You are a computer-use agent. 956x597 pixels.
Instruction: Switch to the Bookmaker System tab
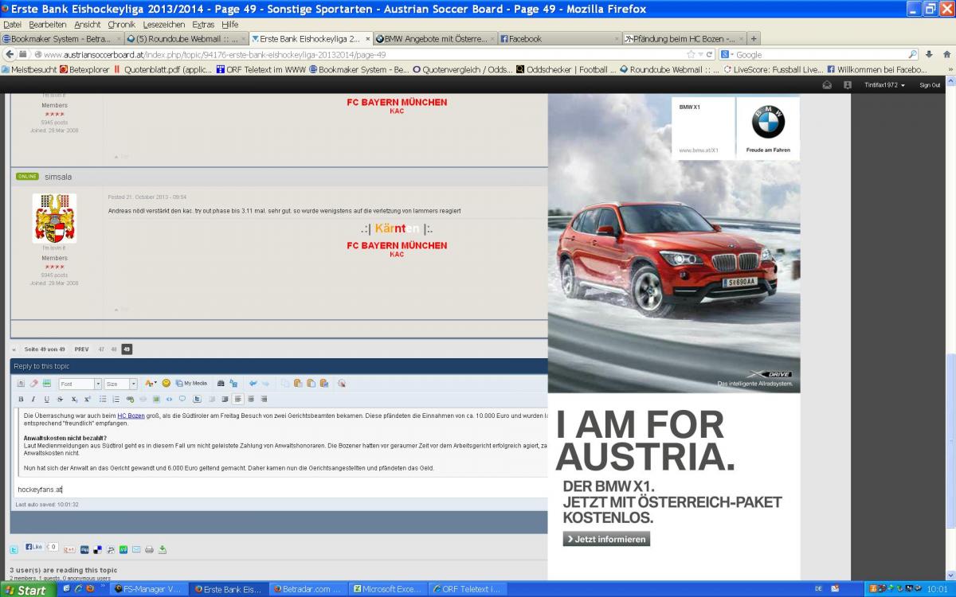pyautogui.click(x=62, y=38)
